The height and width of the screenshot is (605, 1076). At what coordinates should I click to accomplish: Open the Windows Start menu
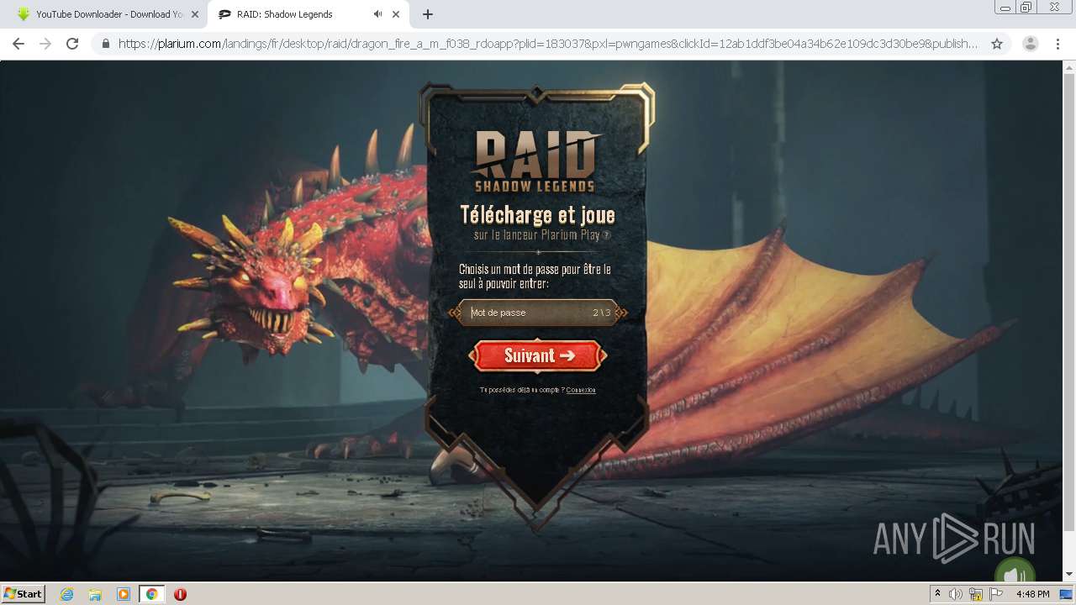[x=23, y=593]
